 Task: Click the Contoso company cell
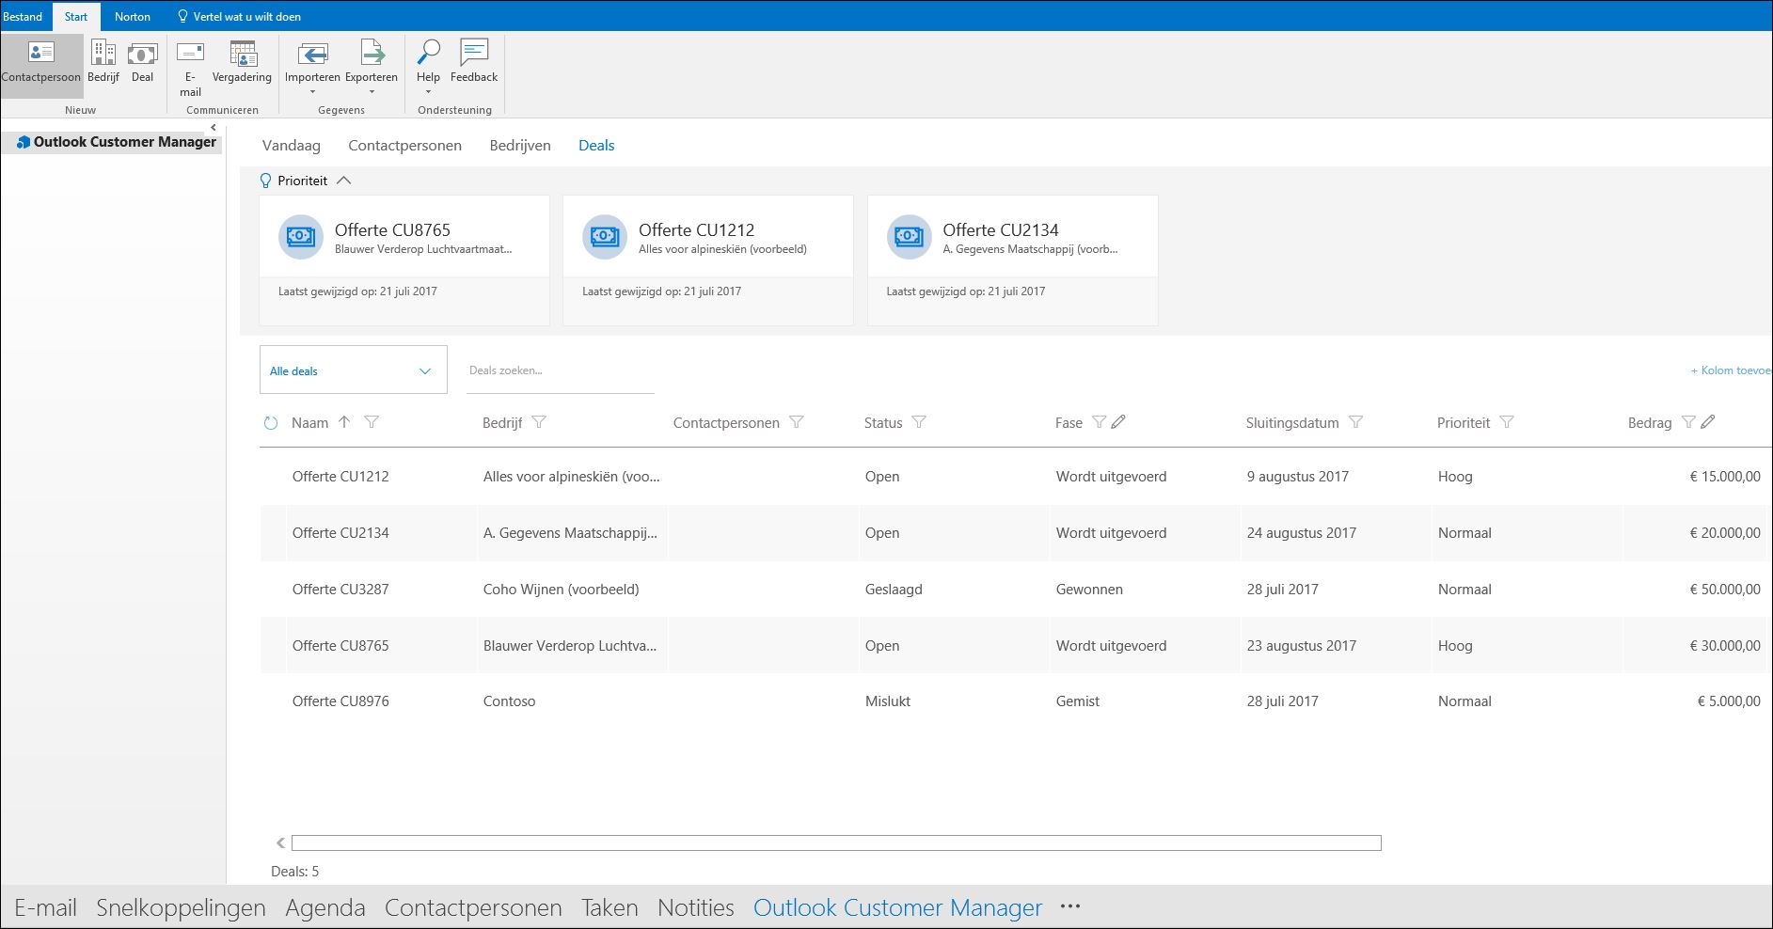tap(509, 701)
